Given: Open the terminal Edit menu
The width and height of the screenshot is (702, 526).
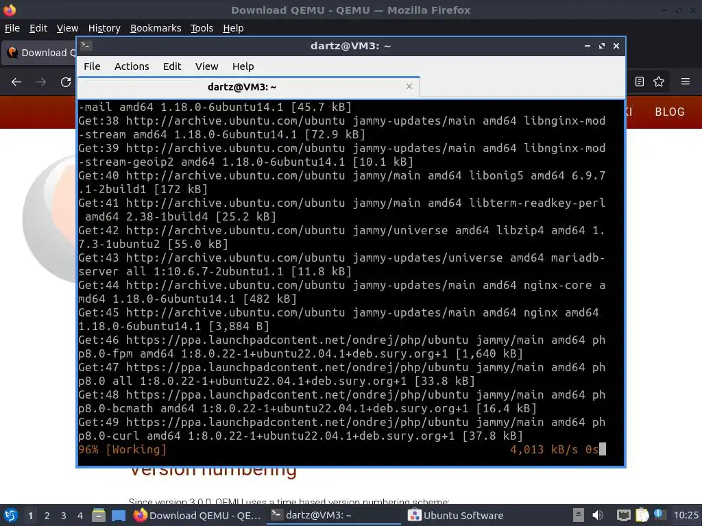Looking at the screenshot, I should 172,66.
